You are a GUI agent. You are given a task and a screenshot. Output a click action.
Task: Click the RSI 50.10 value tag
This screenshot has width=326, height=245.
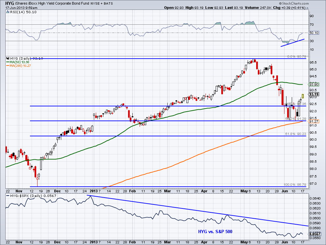(313, 33)
